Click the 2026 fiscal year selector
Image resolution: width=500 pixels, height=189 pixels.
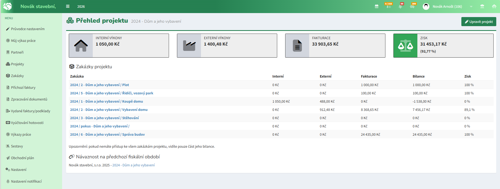pyautogui.click(x=81, y=6)
